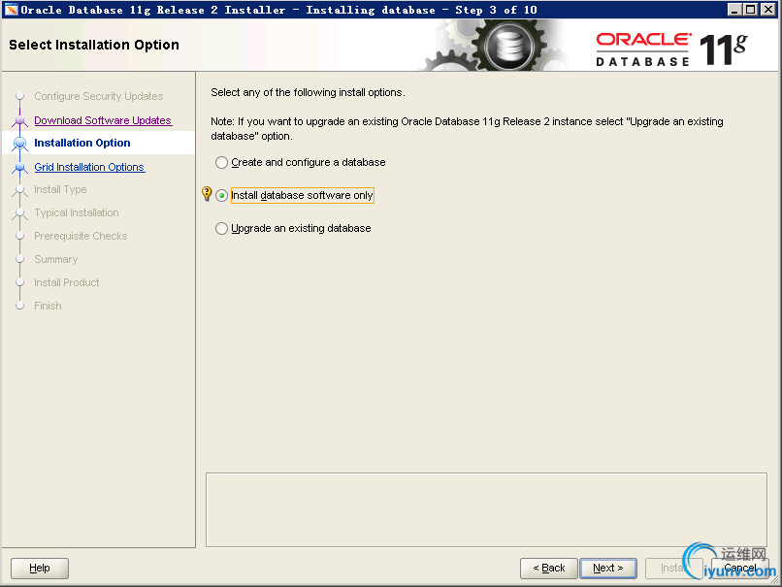Open the Download Software Updates step link

coord(103,120)
